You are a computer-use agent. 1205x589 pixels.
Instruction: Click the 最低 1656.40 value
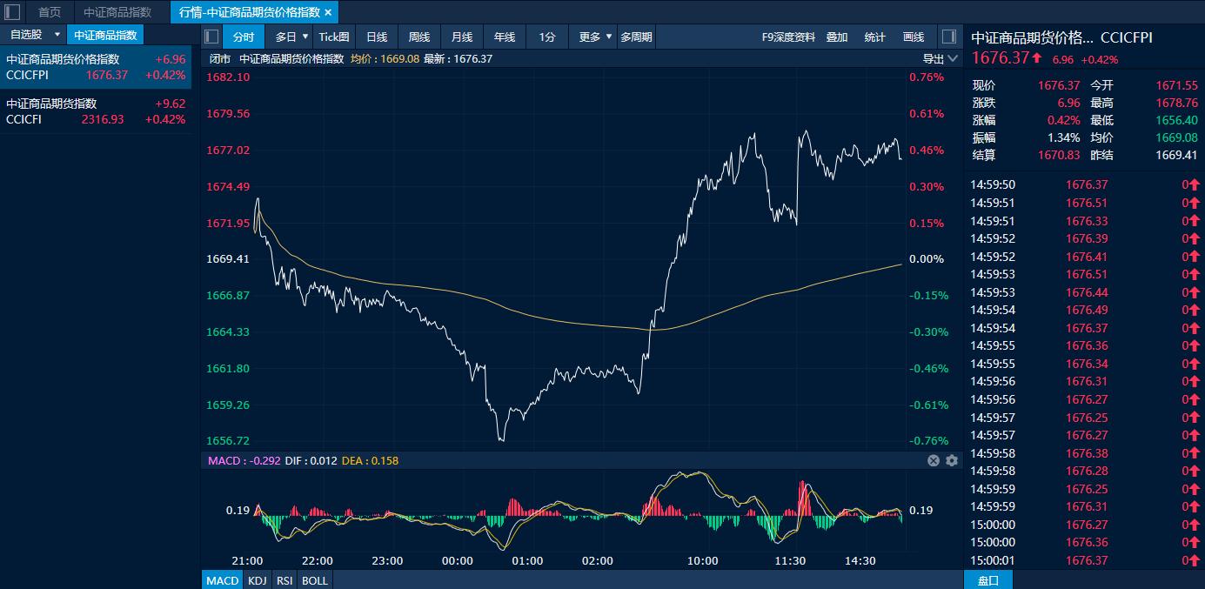tap(1177, 120)
